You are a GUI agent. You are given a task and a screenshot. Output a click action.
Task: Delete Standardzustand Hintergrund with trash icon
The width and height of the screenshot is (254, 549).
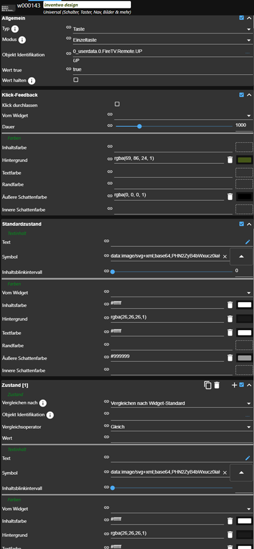pyautogui.click(x=230, y=319)
